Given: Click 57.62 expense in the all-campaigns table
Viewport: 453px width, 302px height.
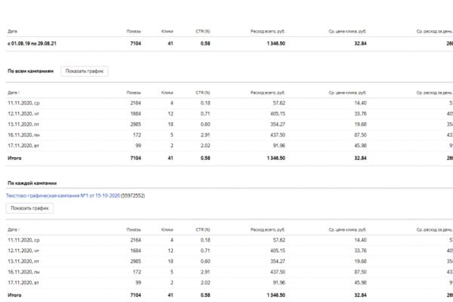Looking at the screenshot, I should point(279,103).
